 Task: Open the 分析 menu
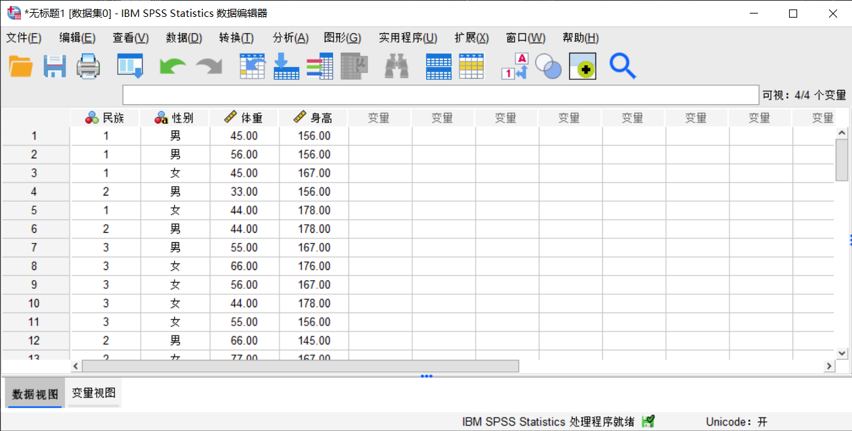[290, 38]
